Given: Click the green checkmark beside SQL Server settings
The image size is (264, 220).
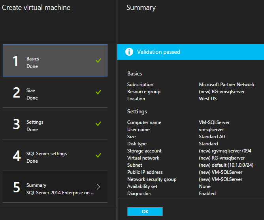Looking at the screenshot, I should coord(98,155).
